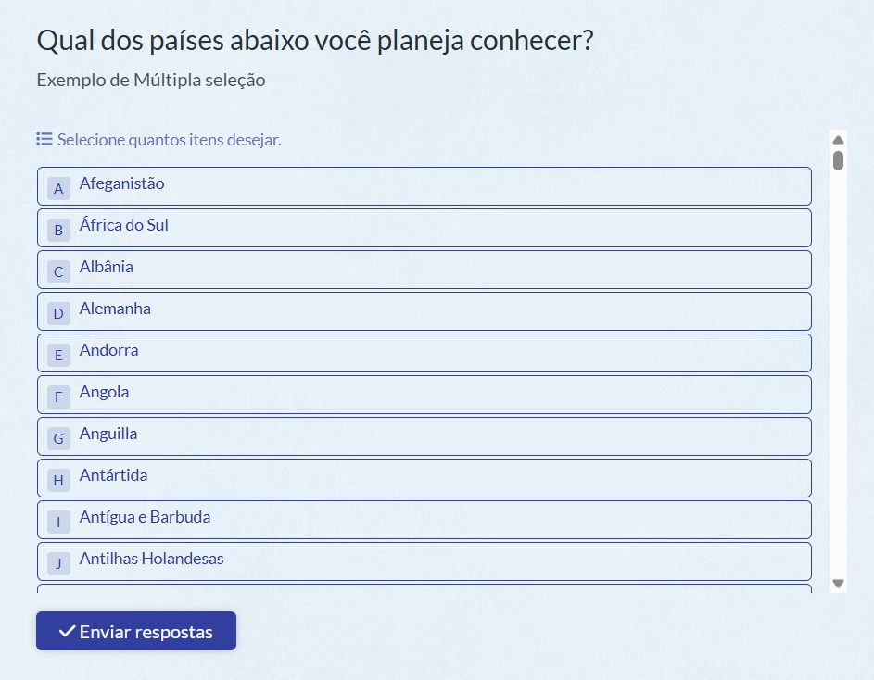Click the letter B key badge
Screen dimensions: 874x680
58,230
